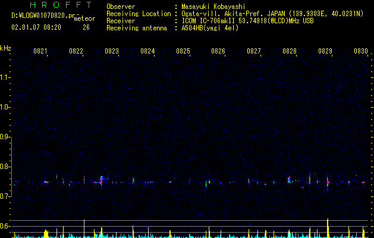The height and width of the screenshot is (238, 374).
Task: Click the 0825 time marker
Action: pos(183,51)
